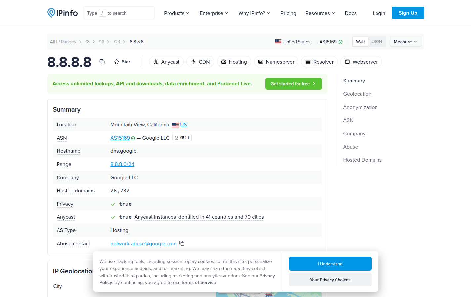Accept cookies with I Understand
The width and height of the screenshot is (476, 297).
tap(330, 264)
